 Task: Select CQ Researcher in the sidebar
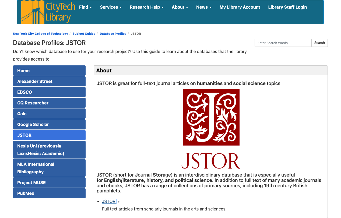49,103
